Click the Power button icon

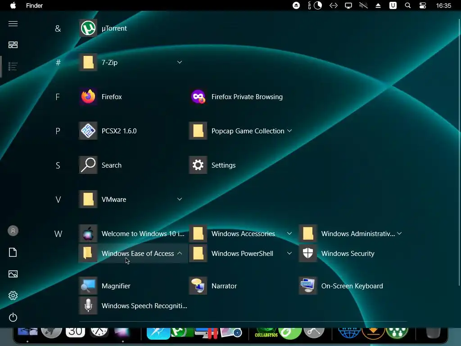[13, 317]
